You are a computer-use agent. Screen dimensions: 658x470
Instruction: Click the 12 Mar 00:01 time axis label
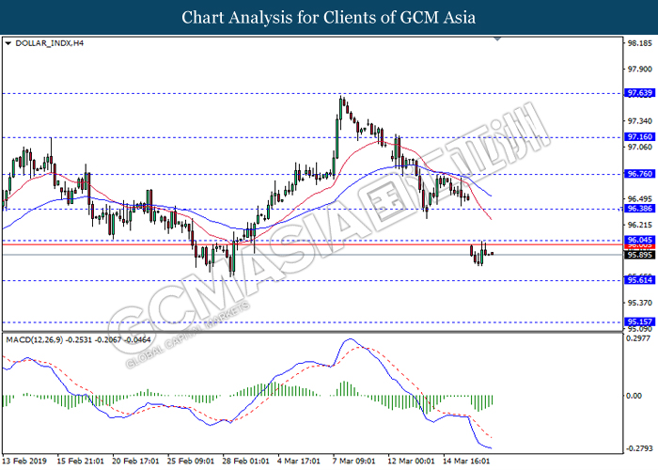pos(412,461)
